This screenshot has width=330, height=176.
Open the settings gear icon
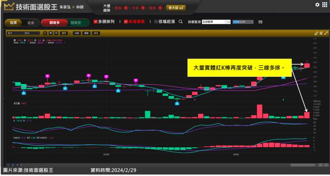click(317, 5)
